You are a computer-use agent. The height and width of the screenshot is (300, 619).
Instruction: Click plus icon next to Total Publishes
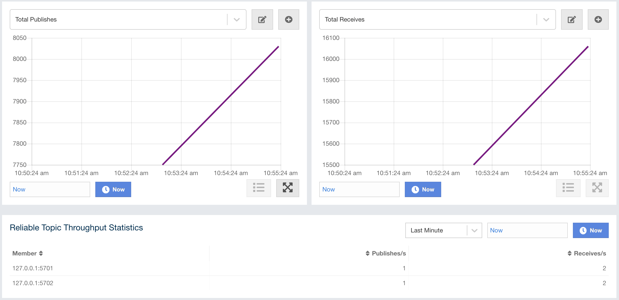[288, 19]
